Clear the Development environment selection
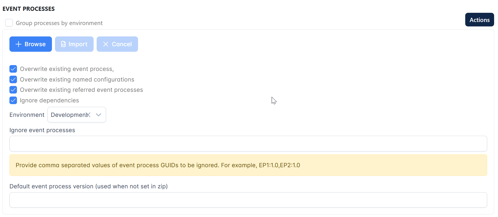The width and height of the screenshot is (498, 217). [88, 115]
